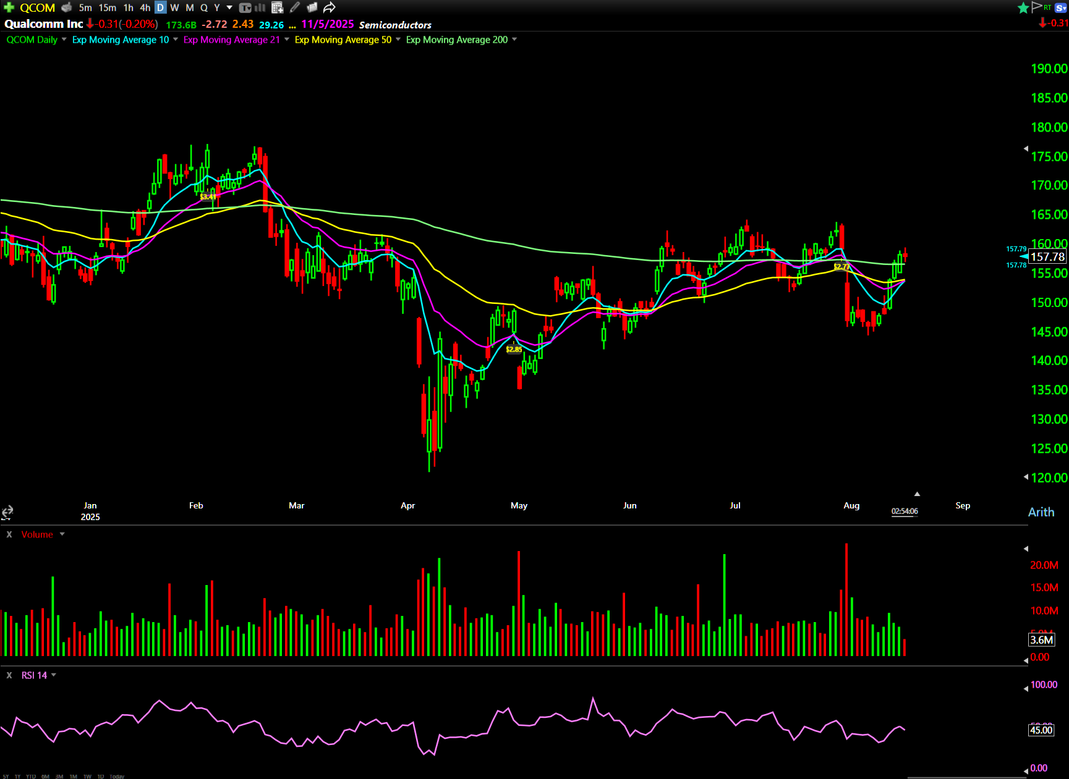
Task: Switch to the 4h timeframe
Action: pos(145,7)
